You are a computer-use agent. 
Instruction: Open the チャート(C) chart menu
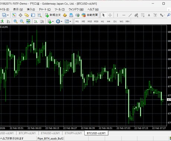point(45,9)
